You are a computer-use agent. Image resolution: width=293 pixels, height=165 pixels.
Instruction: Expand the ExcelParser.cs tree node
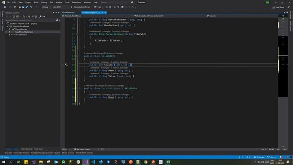[10, 35]
